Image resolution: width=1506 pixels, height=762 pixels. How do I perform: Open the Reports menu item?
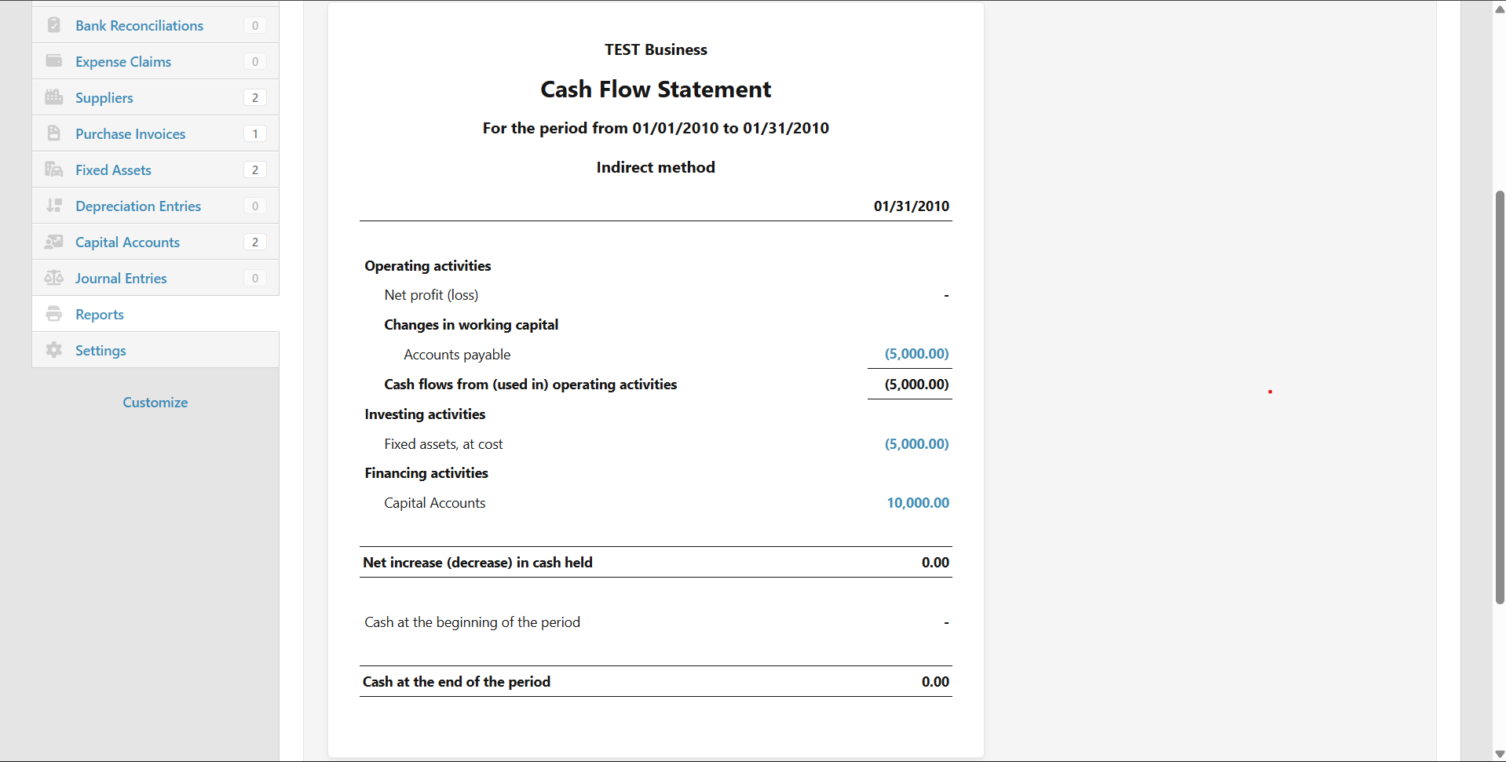pyautogui.click(x=100, y=314)
